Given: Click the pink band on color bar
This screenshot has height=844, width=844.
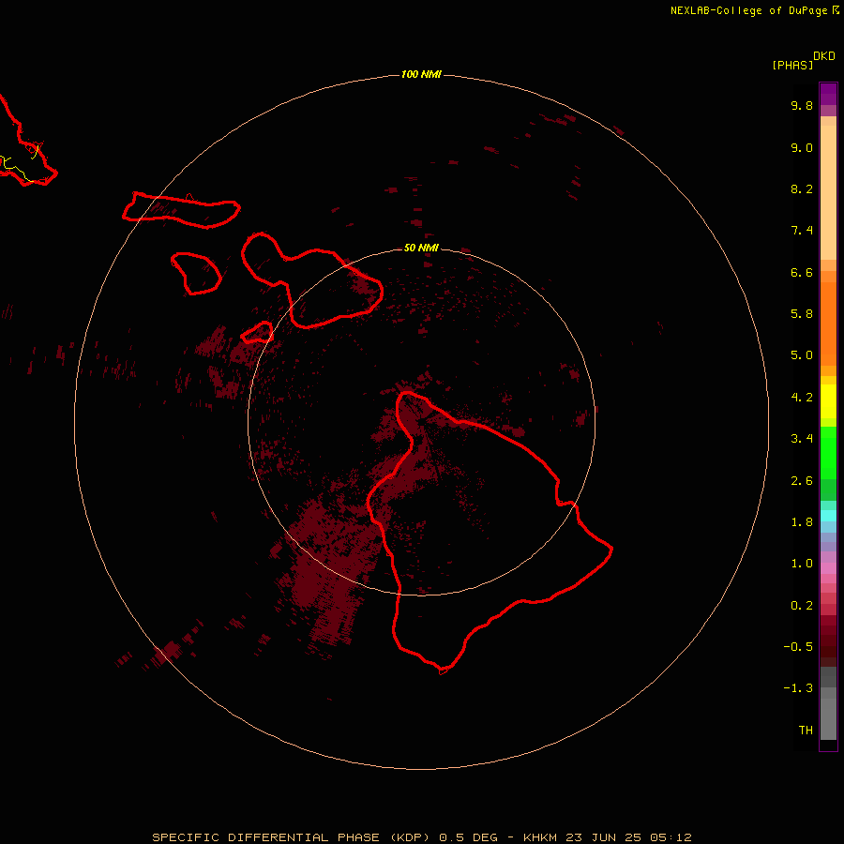Looking at the screenshot, I should click(828, 568).
